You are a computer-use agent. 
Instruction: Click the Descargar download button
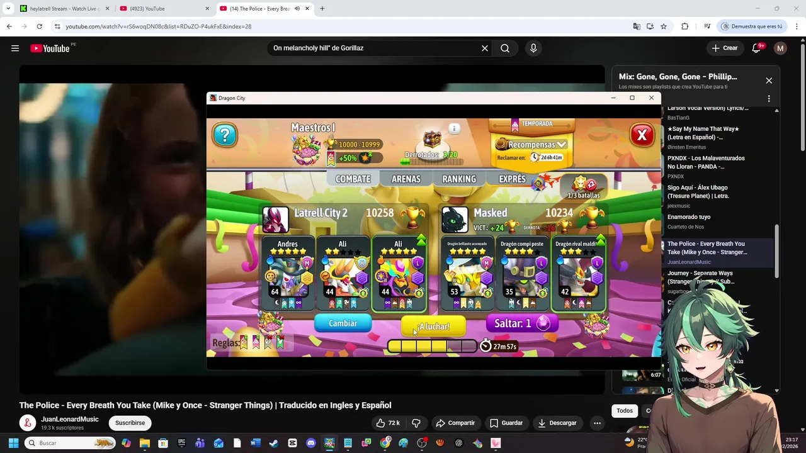[x=557, y=423]
